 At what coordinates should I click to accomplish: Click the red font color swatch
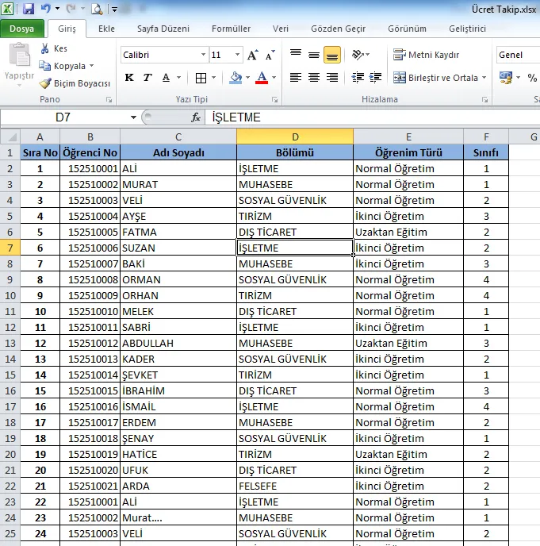262,78
